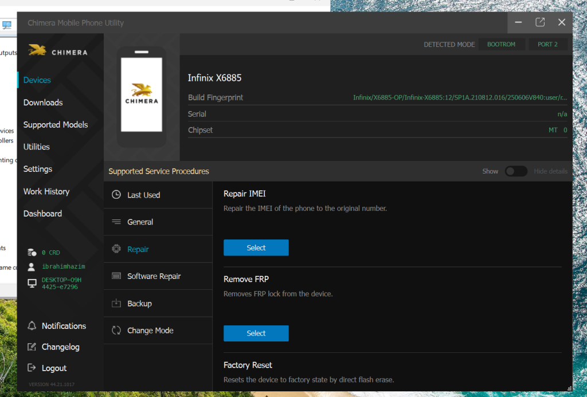
Task: Click the Notifications bell icon
Action: [x=32, y=325]
